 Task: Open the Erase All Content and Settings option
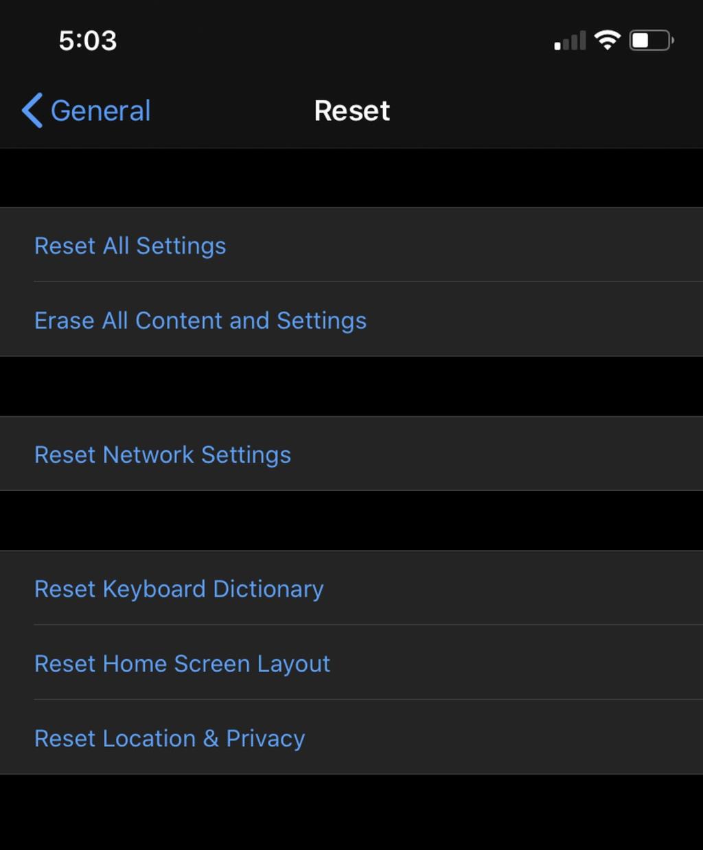click(200, 320)
